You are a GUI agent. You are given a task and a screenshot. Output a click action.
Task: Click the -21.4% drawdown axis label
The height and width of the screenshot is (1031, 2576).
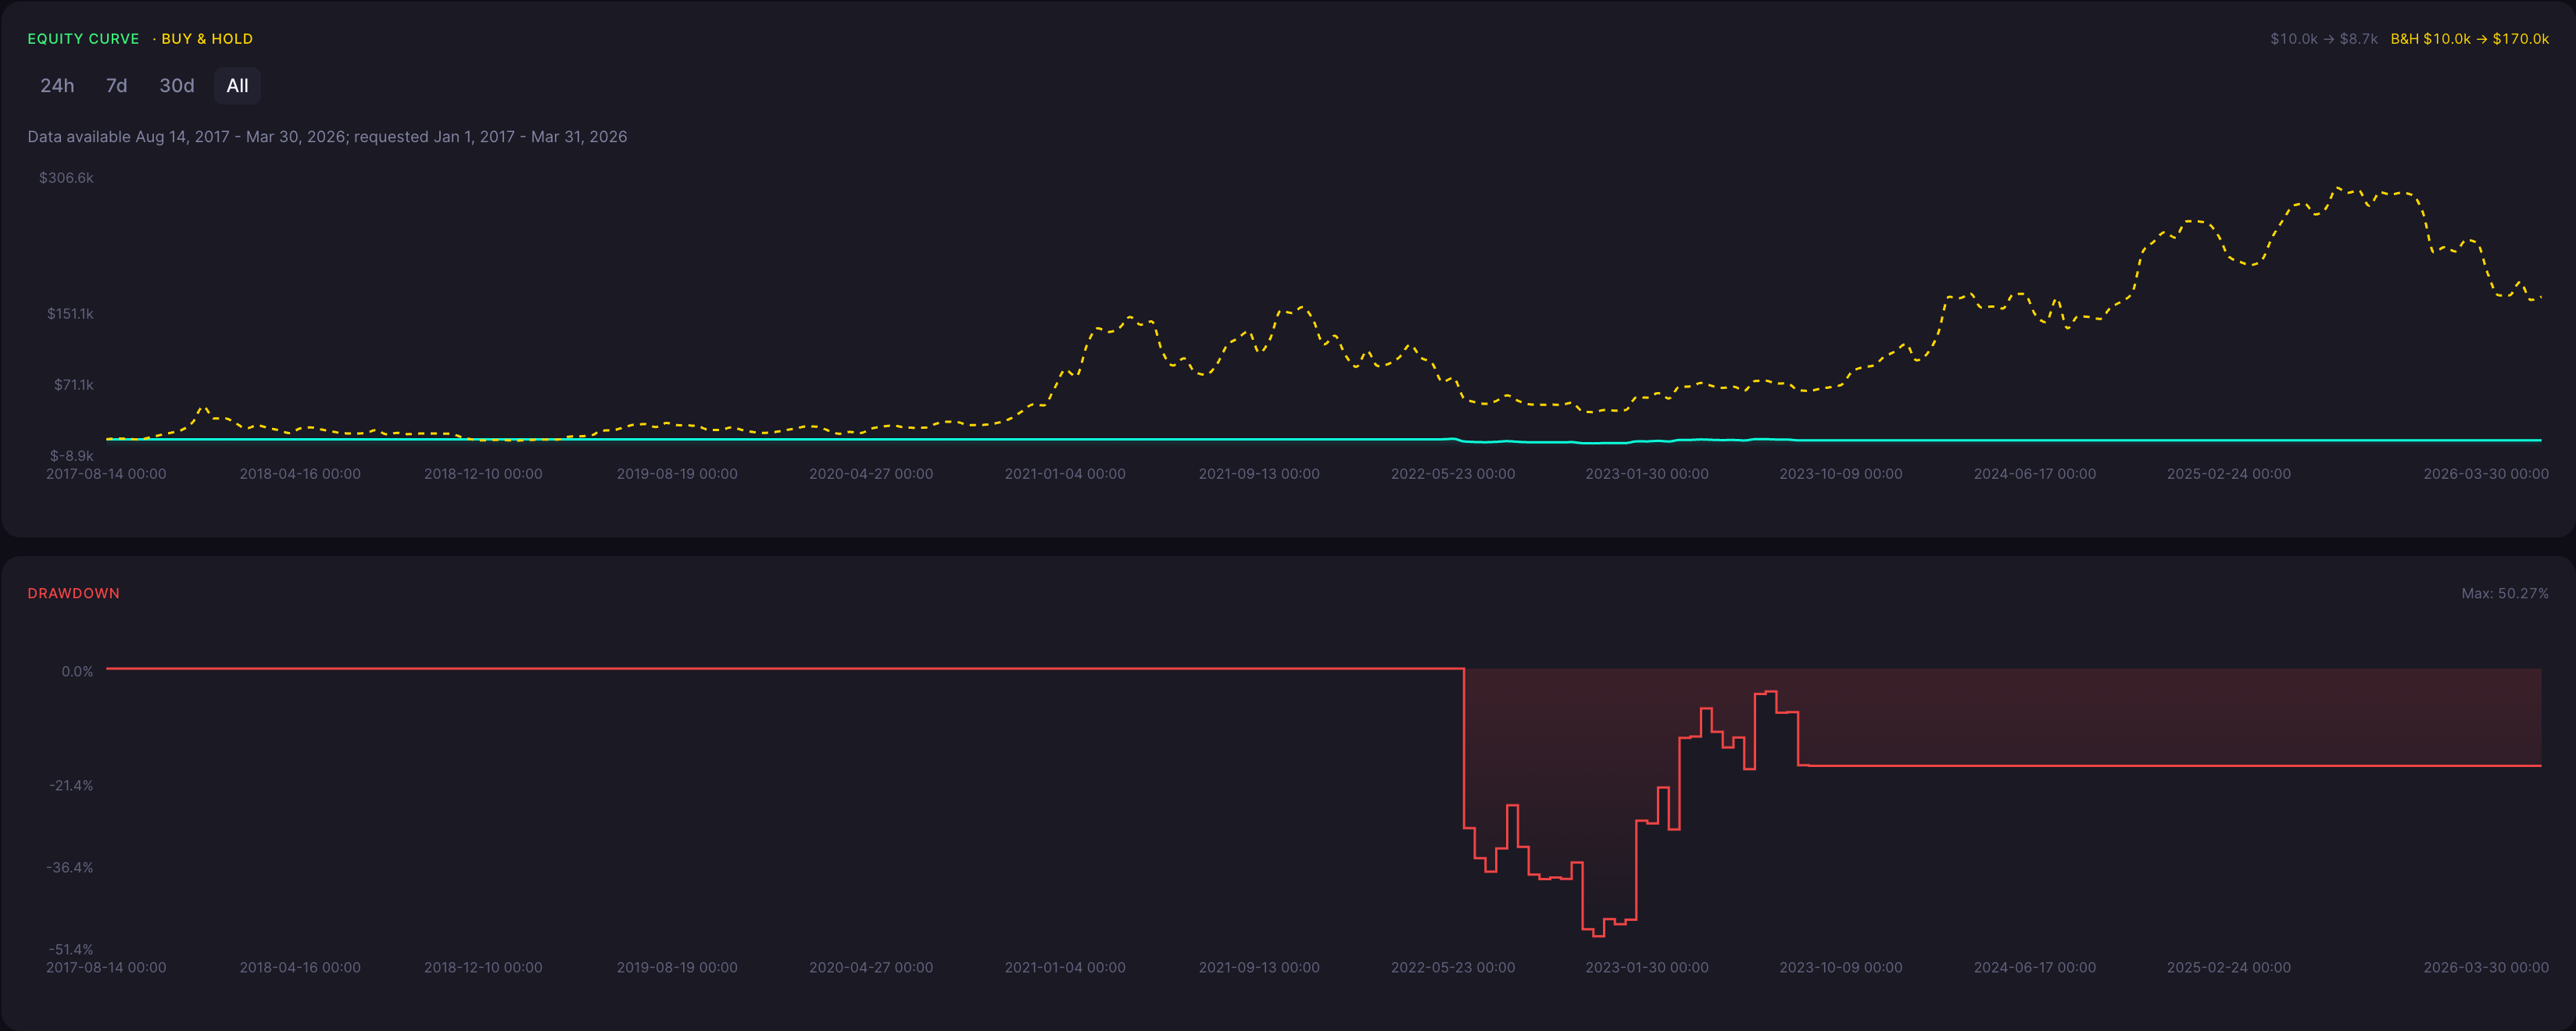pos(71,785)
